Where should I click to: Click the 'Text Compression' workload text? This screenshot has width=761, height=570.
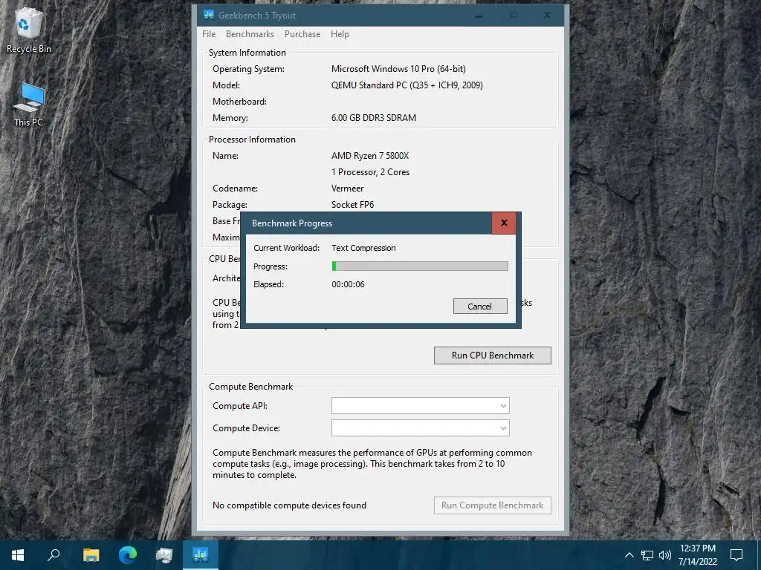coord(363,248)
